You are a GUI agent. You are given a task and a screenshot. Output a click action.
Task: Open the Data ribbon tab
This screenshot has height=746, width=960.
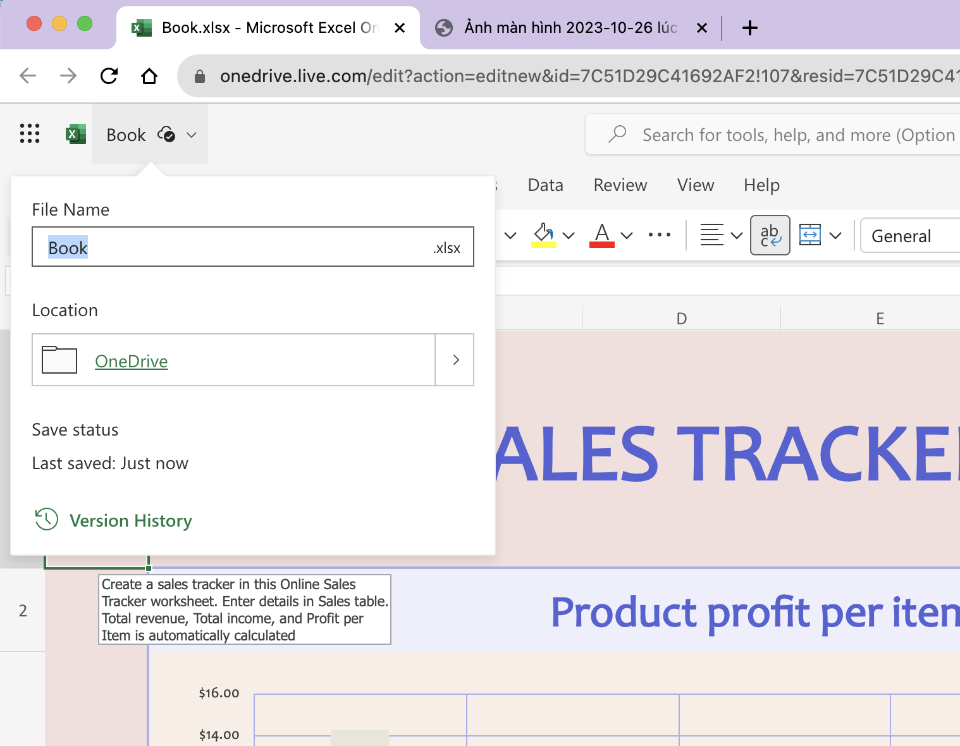[x=545, y=185]
